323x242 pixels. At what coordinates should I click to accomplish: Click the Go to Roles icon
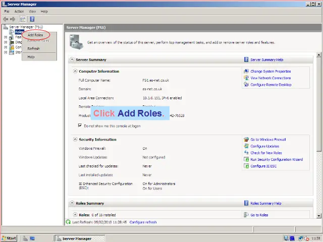pos(246,215)
